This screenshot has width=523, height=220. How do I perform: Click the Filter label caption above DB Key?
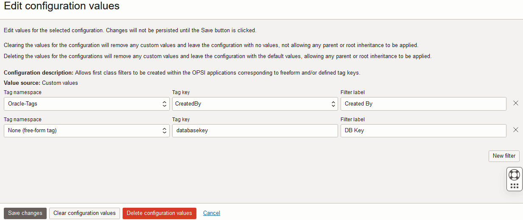pos(352,120)
